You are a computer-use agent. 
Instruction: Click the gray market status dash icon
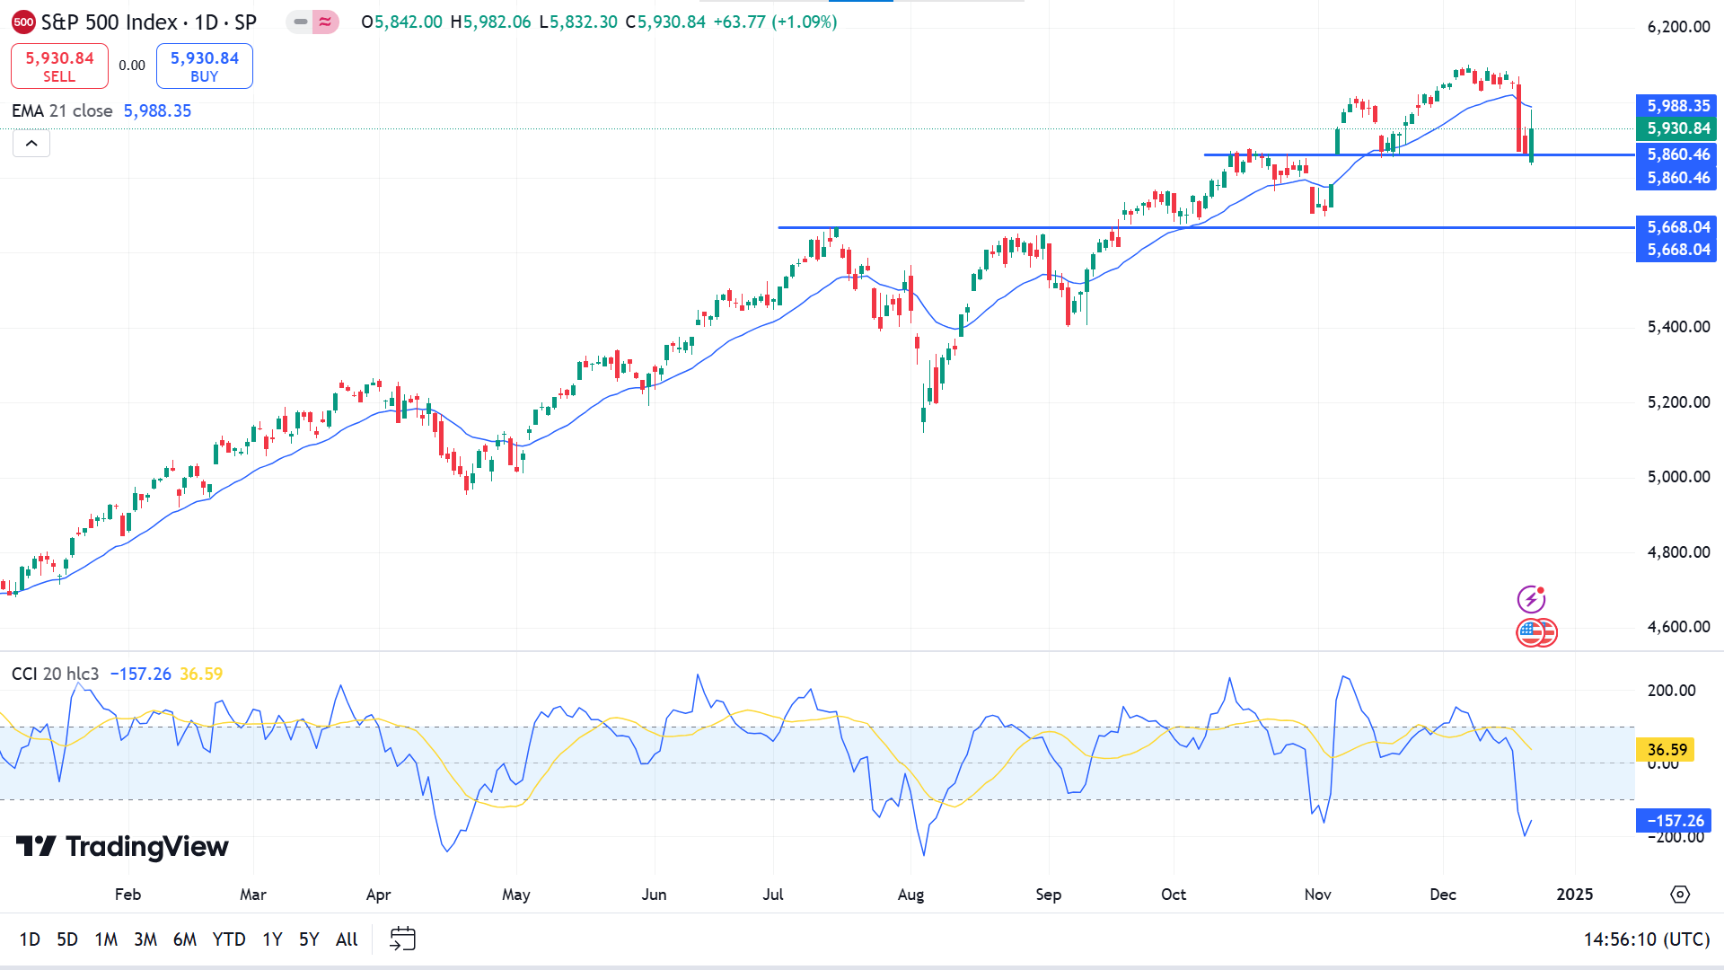[301, 22]
